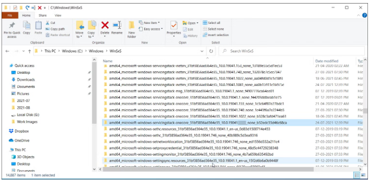Image resolution: width=370 pixels, height=183 pixels.
Task: Select the settingmonitor folder row
Action: [232, 154]
